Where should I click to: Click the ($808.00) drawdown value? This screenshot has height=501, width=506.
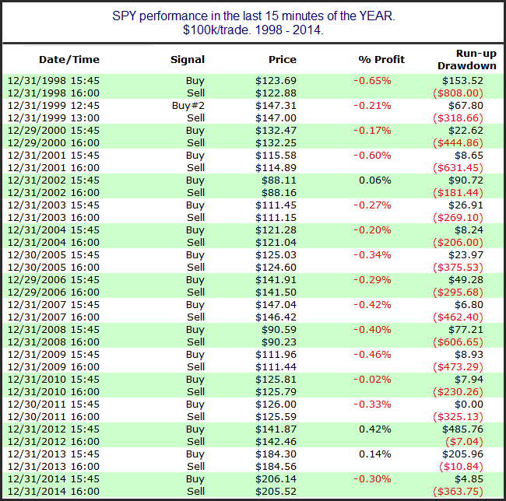click(x=458, y=93)
